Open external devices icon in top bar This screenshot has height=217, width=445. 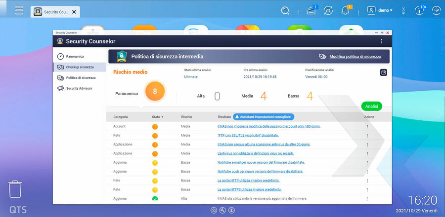tap(328, 10)
